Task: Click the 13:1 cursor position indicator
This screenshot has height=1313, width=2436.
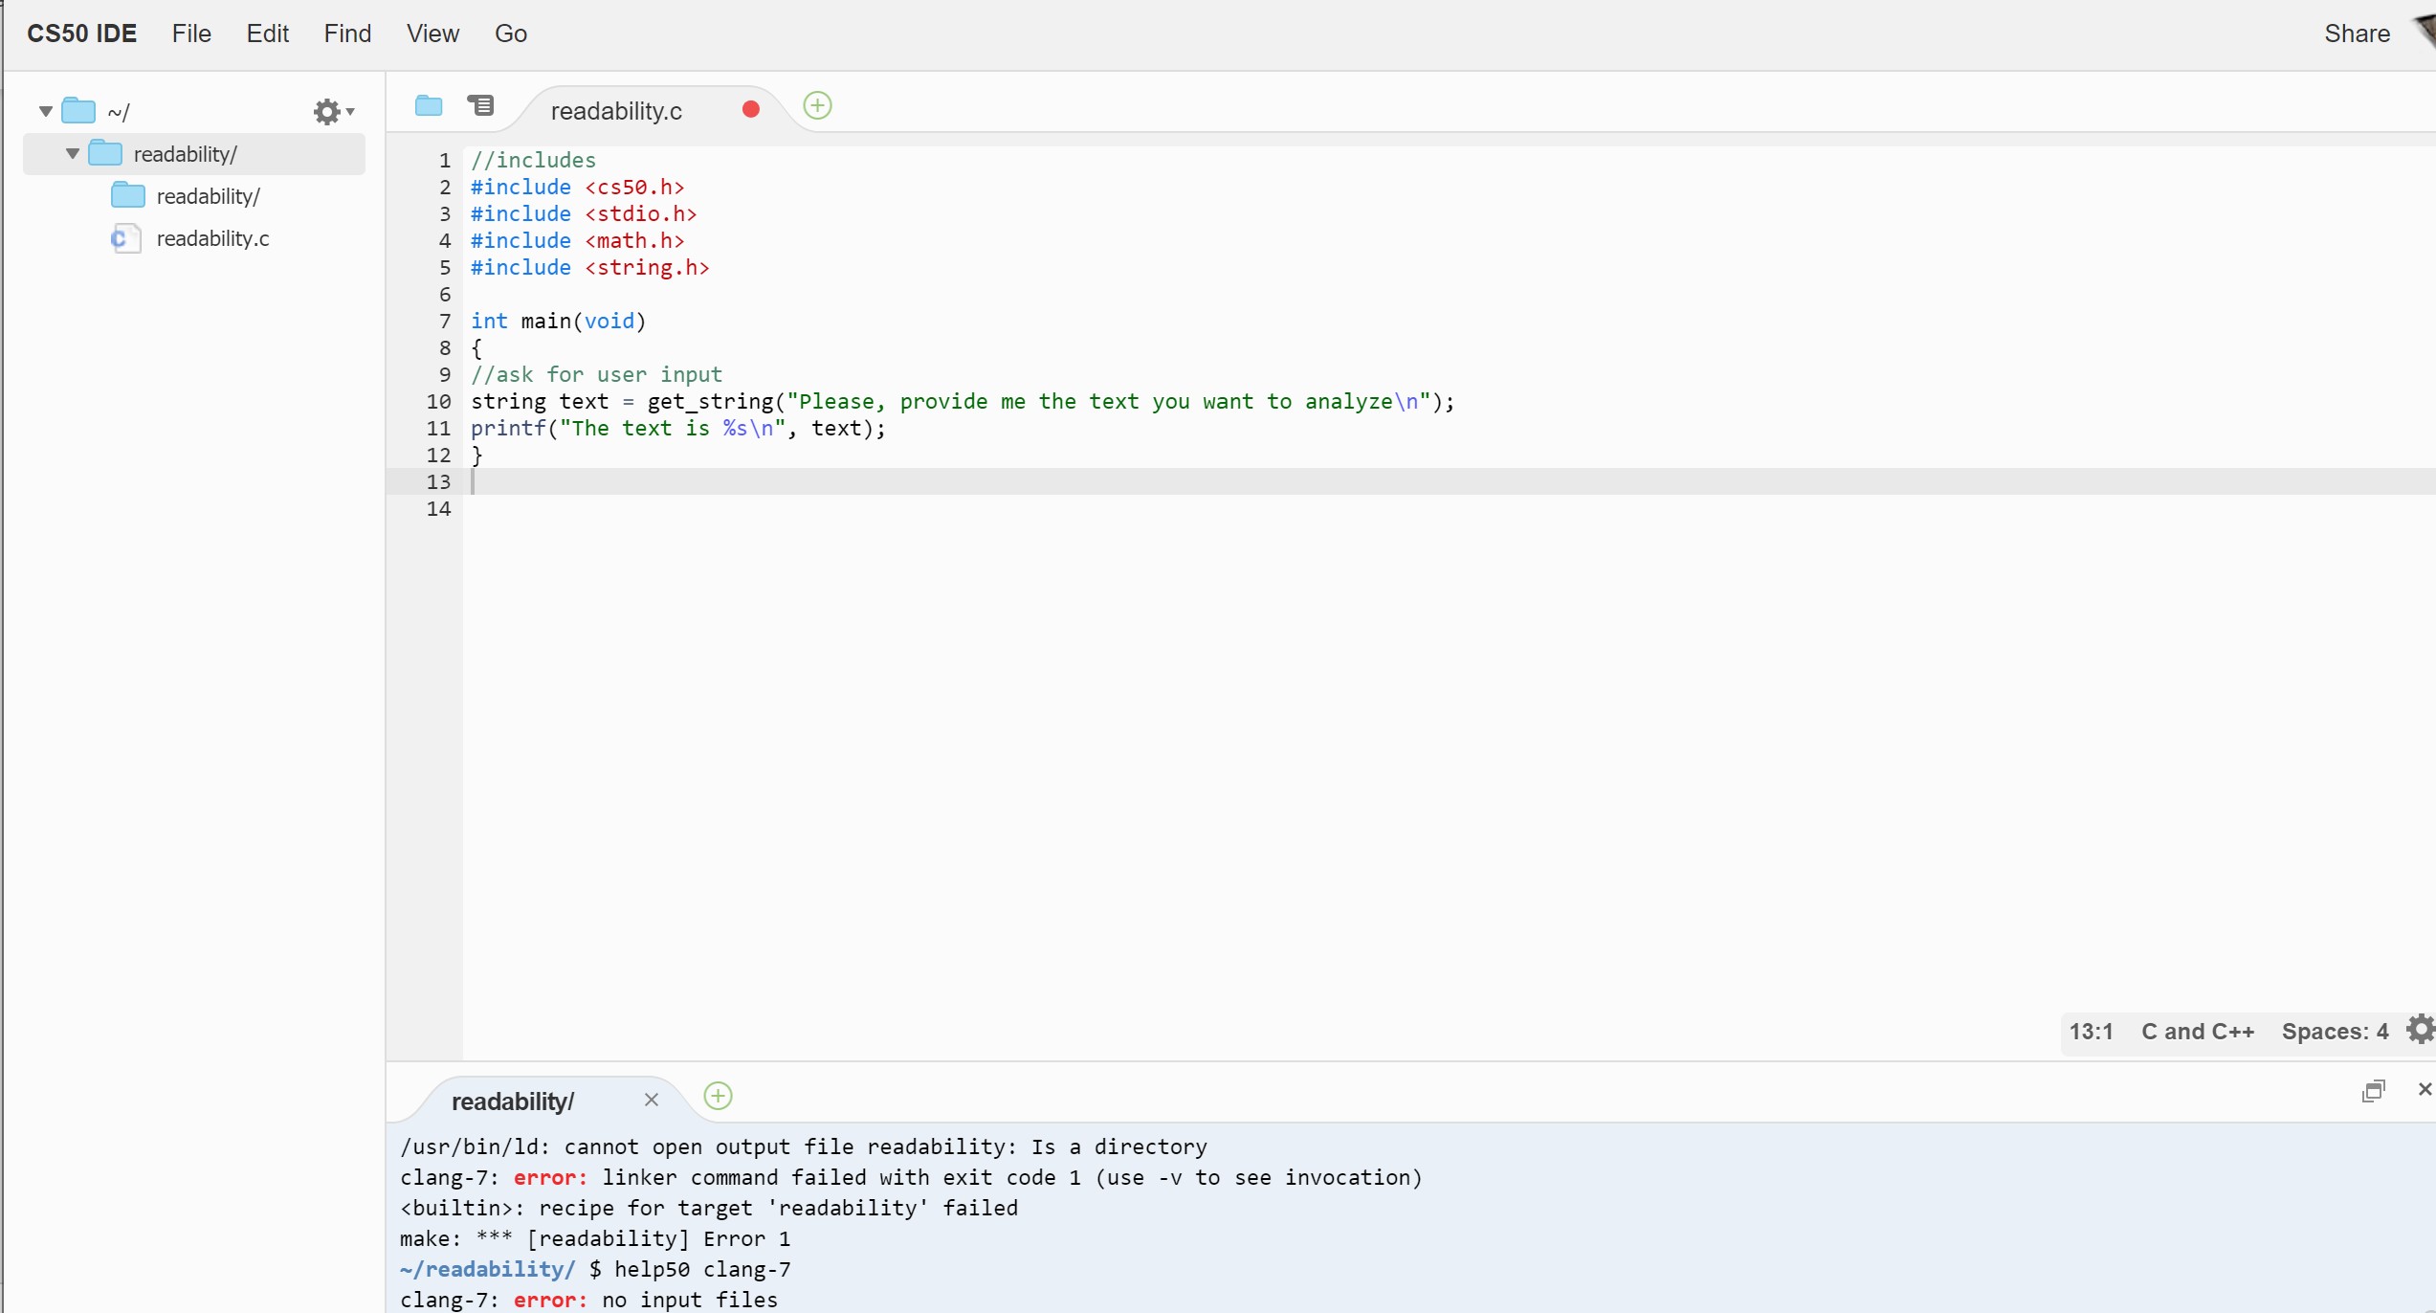Action: click(2091, 1032)
